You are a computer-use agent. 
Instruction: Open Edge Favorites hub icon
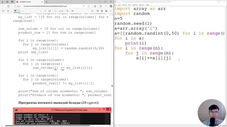(101, 6)
